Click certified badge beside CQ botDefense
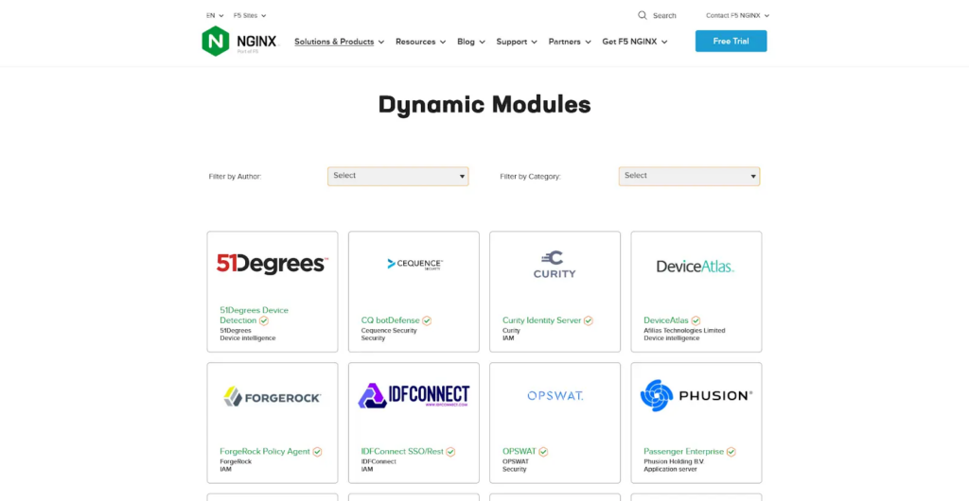Screen dimensions: 969x501 427,320
